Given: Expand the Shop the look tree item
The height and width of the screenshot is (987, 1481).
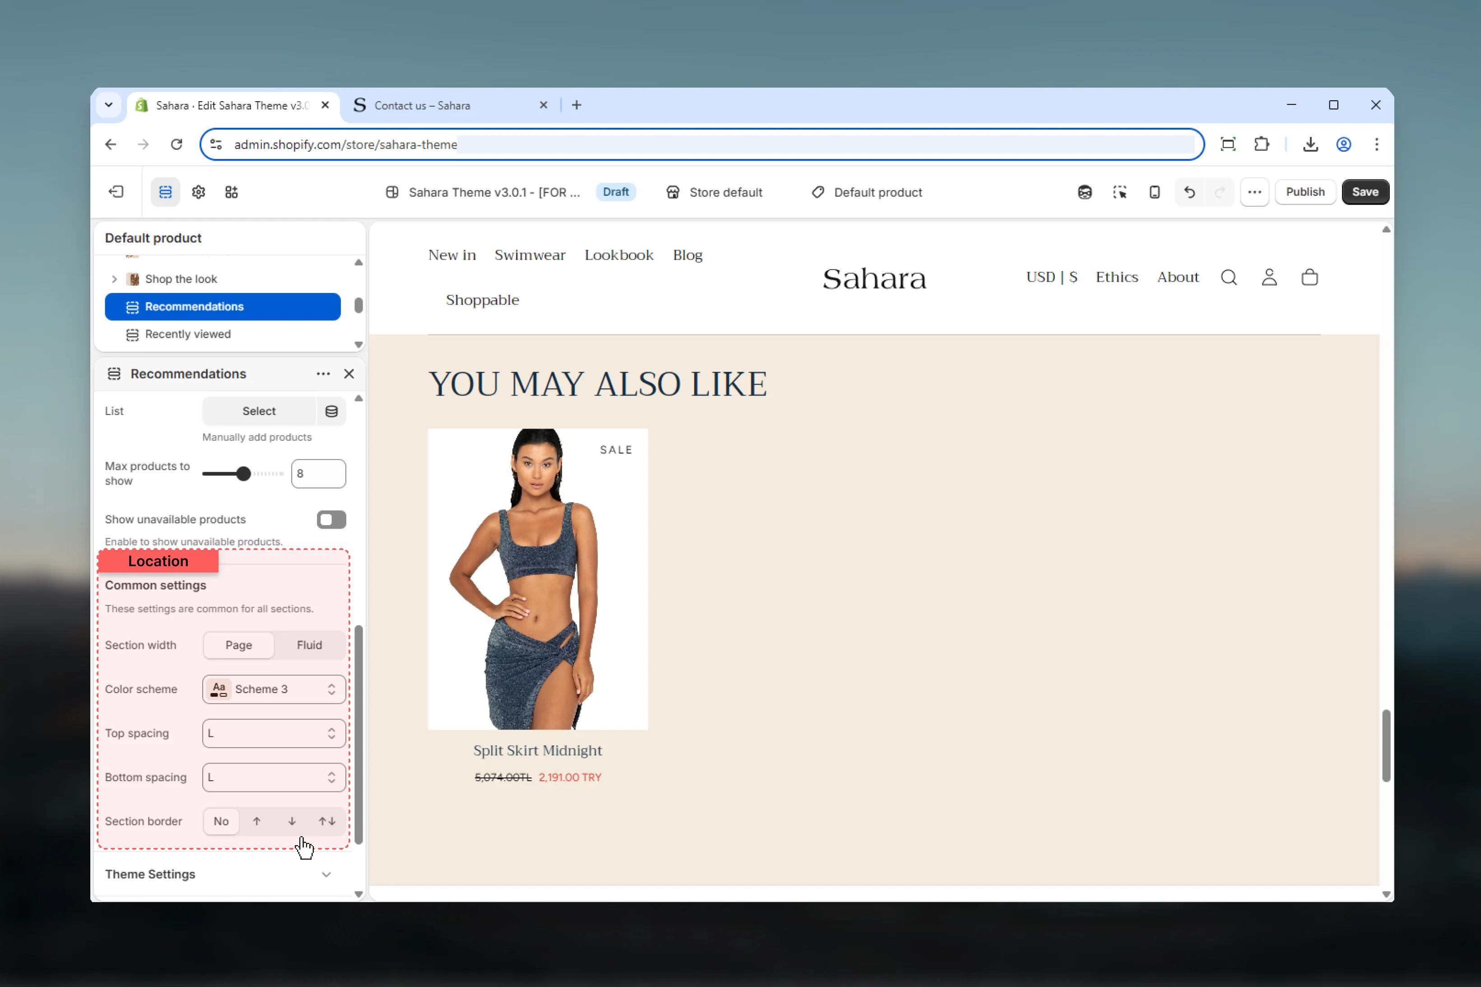Looking at the screenshot, I should pos(114,279).
